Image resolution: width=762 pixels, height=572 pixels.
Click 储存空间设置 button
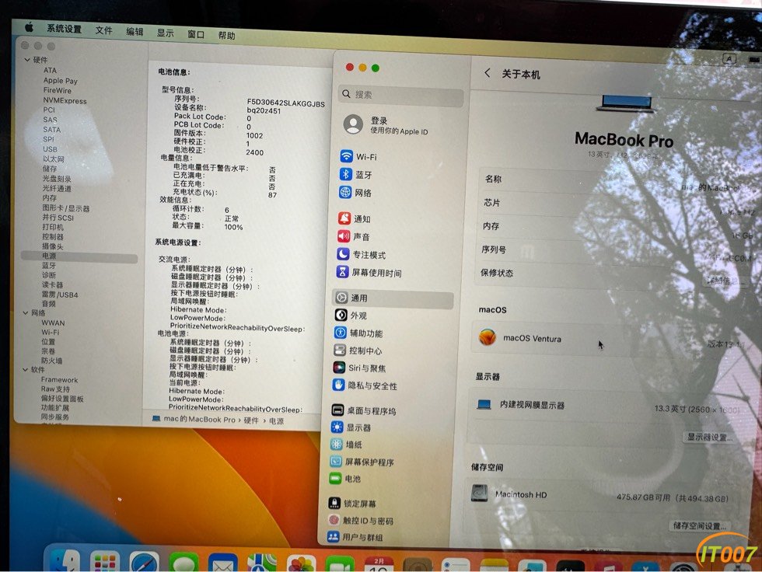tap(700, 526)
